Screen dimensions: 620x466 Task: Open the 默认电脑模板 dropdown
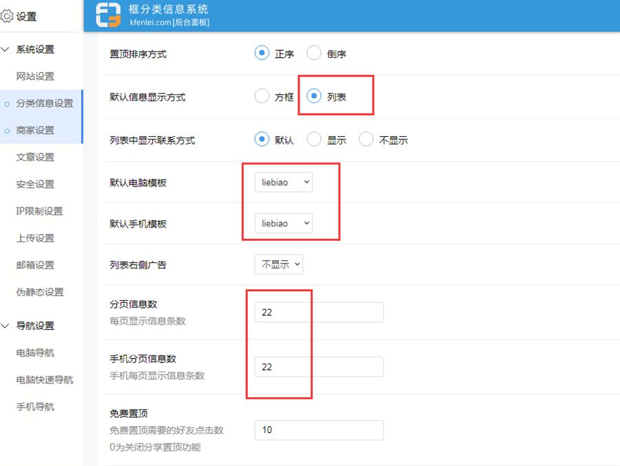point(283,182)
